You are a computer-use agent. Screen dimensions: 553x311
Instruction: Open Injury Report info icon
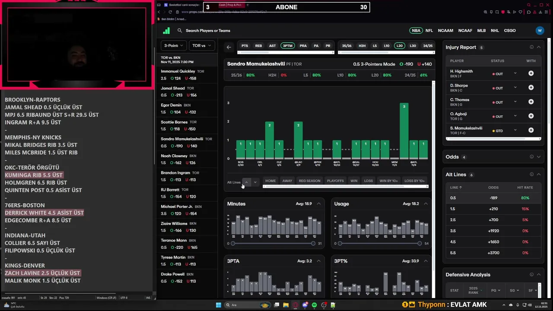coord(532,47)
